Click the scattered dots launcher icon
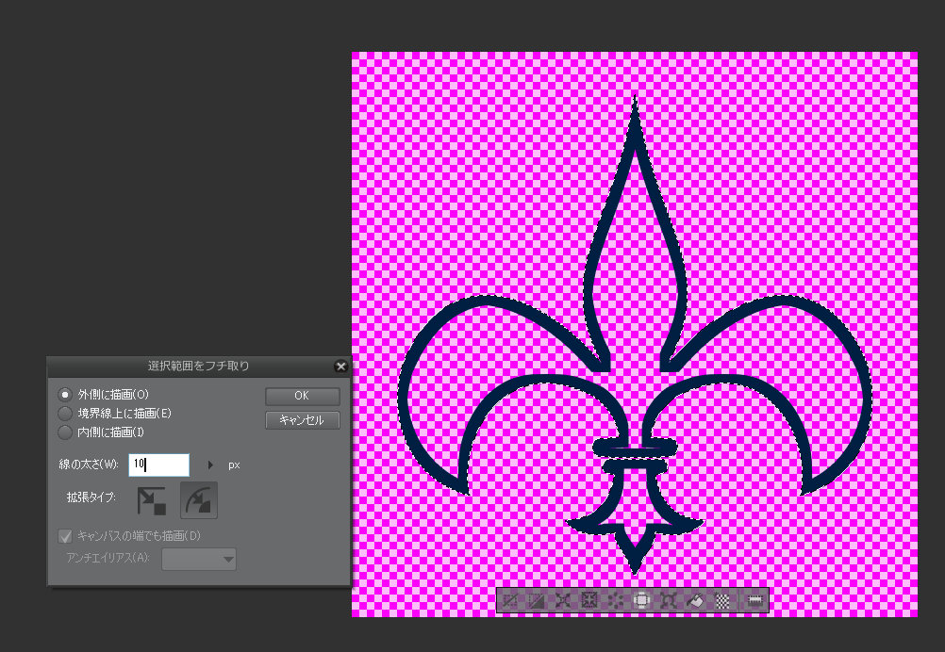The image size is (945, 652). (x=615, y=600)
